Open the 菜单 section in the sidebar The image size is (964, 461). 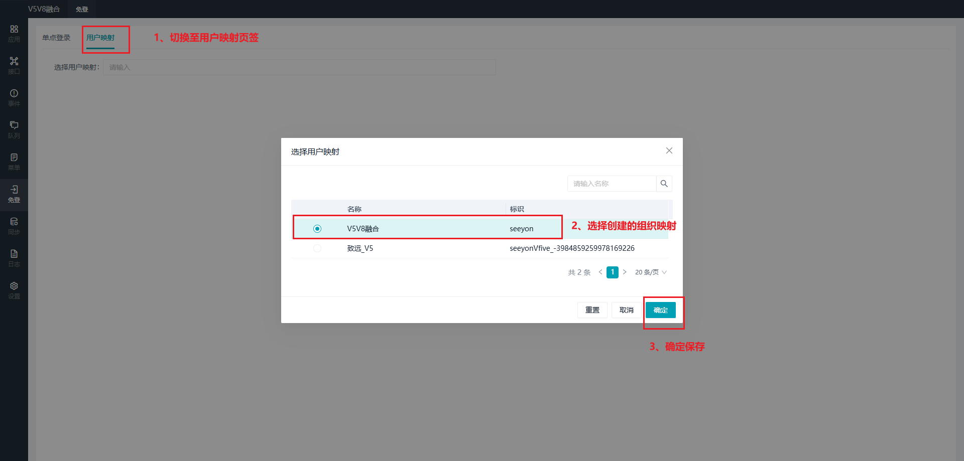point(14,162)
